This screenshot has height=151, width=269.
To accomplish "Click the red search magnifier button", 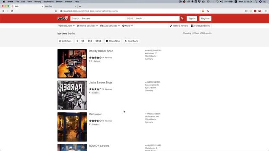I will click(182, 18).
